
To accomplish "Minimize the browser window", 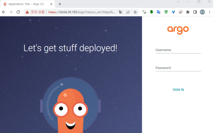I will 189,2.
